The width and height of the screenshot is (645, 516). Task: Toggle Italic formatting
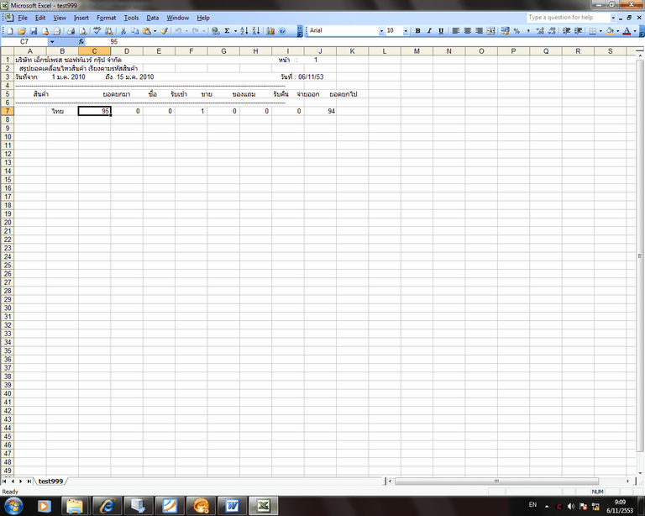coord(429,31)
